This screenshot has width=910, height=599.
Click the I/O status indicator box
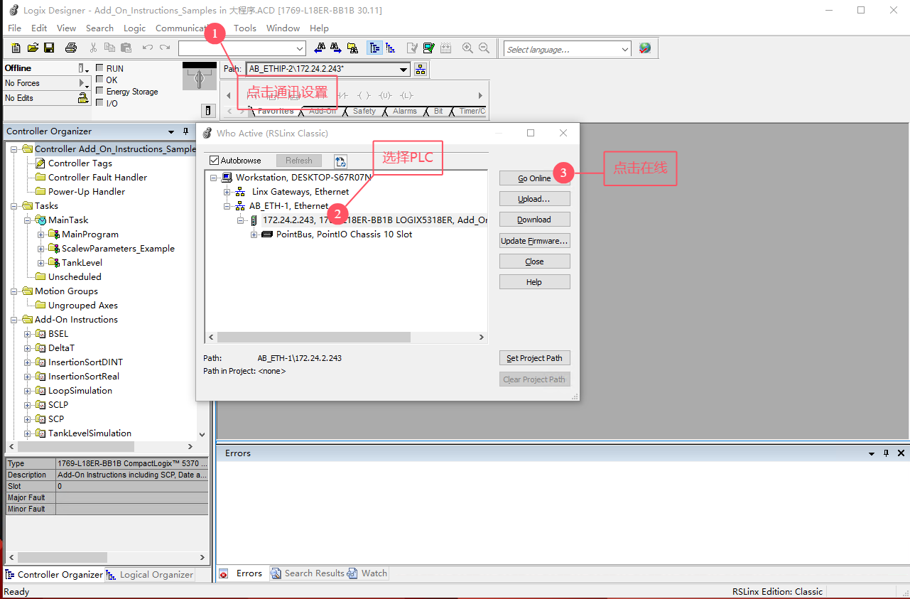pos(99,103)
